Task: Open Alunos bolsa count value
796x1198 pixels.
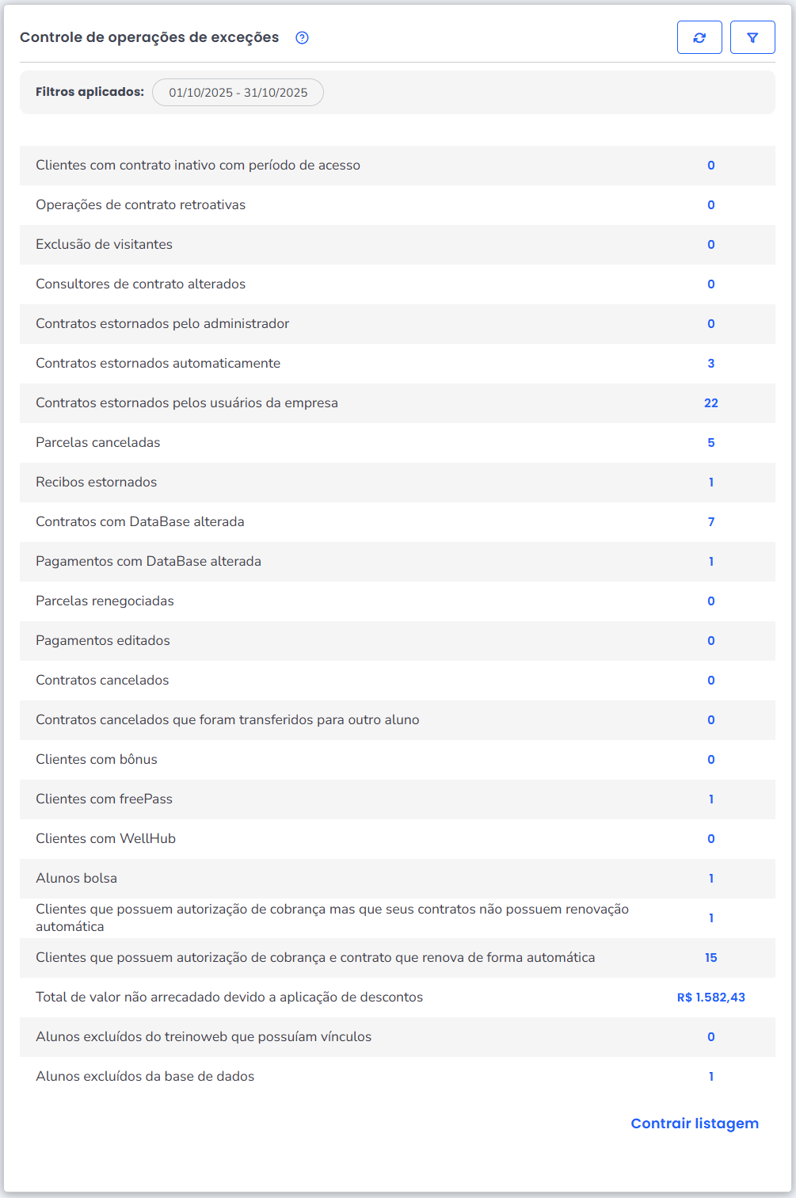Action: point(711,879)
